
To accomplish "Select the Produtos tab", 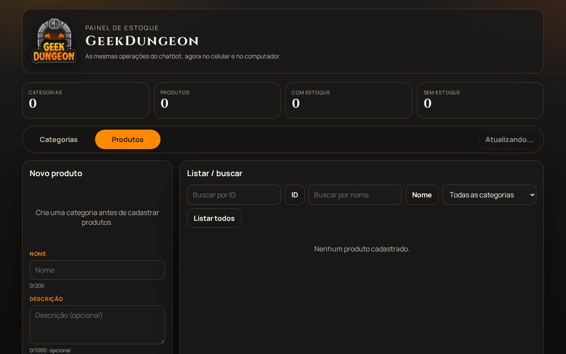I will pos(128,139).
